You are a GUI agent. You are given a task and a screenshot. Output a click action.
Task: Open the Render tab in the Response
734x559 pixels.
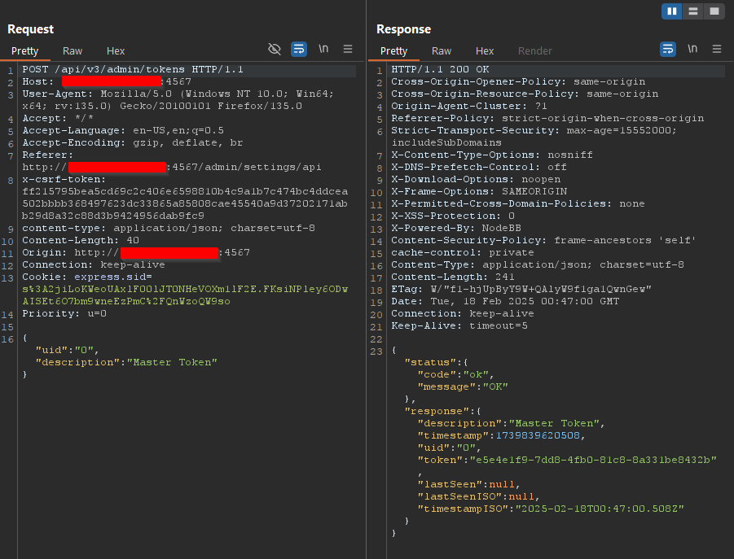click(x=534, y=50)
